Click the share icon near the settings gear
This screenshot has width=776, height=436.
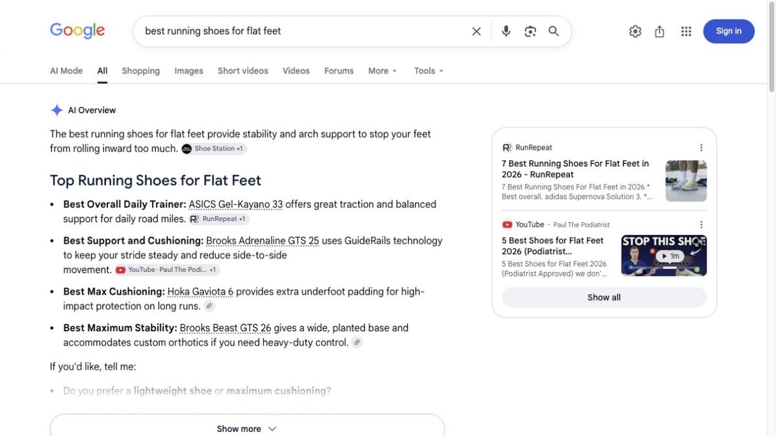click(x=660, y=31)
